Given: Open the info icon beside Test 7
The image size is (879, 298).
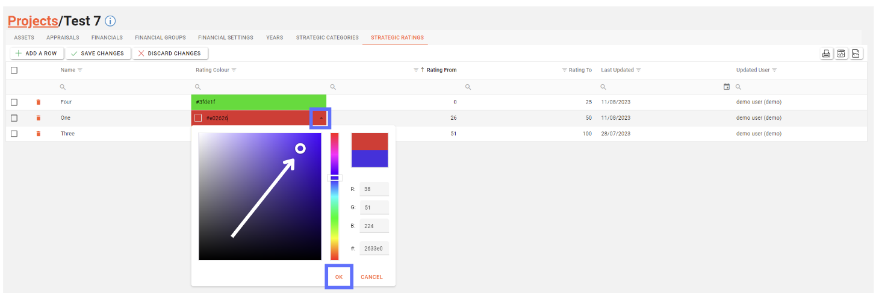Looking at the screenshot, I should pos(110,21).
